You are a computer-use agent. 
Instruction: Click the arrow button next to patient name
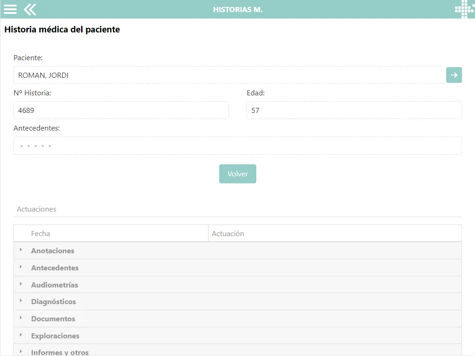(x=454, y=75)
